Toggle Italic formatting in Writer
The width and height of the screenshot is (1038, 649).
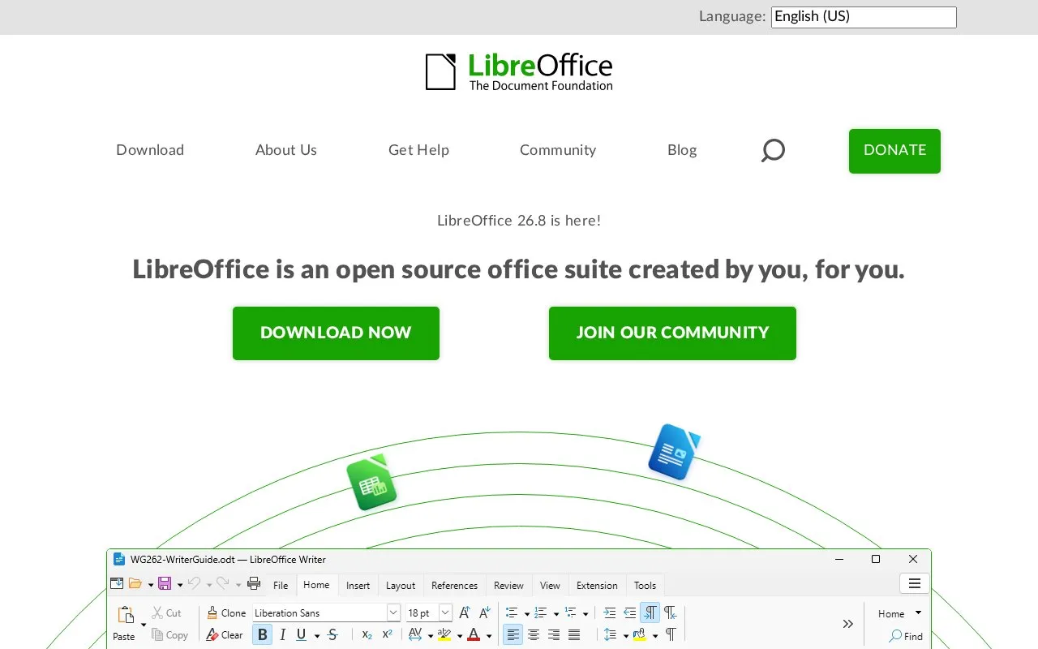click(282, 634)
